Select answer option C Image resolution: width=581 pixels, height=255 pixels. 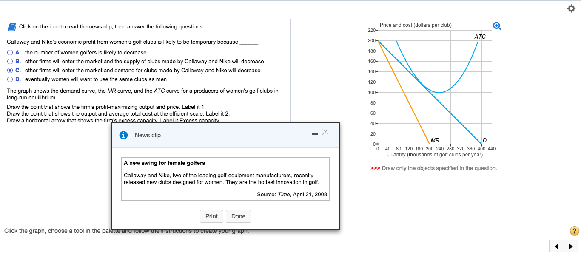pyautogui.click(x=10, y=71)
